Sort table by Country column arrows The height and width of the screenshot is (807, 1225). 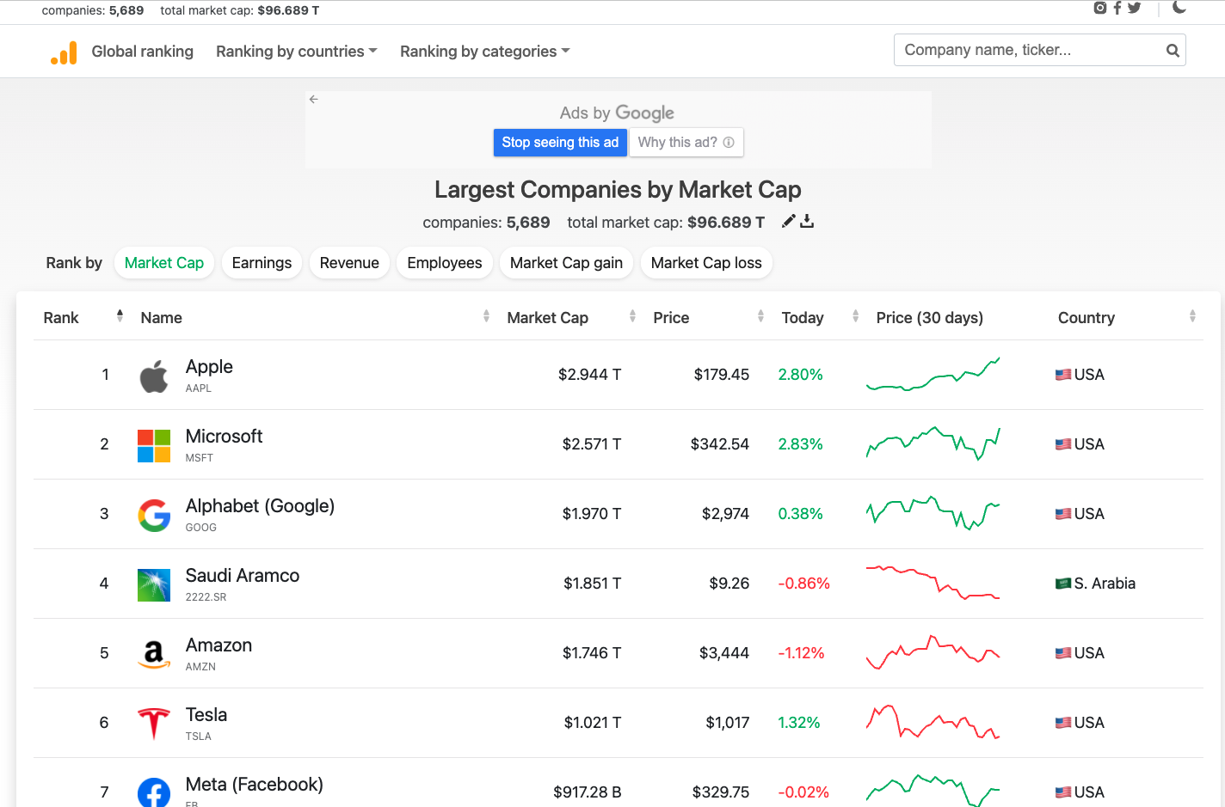(x=1192, y=316)
